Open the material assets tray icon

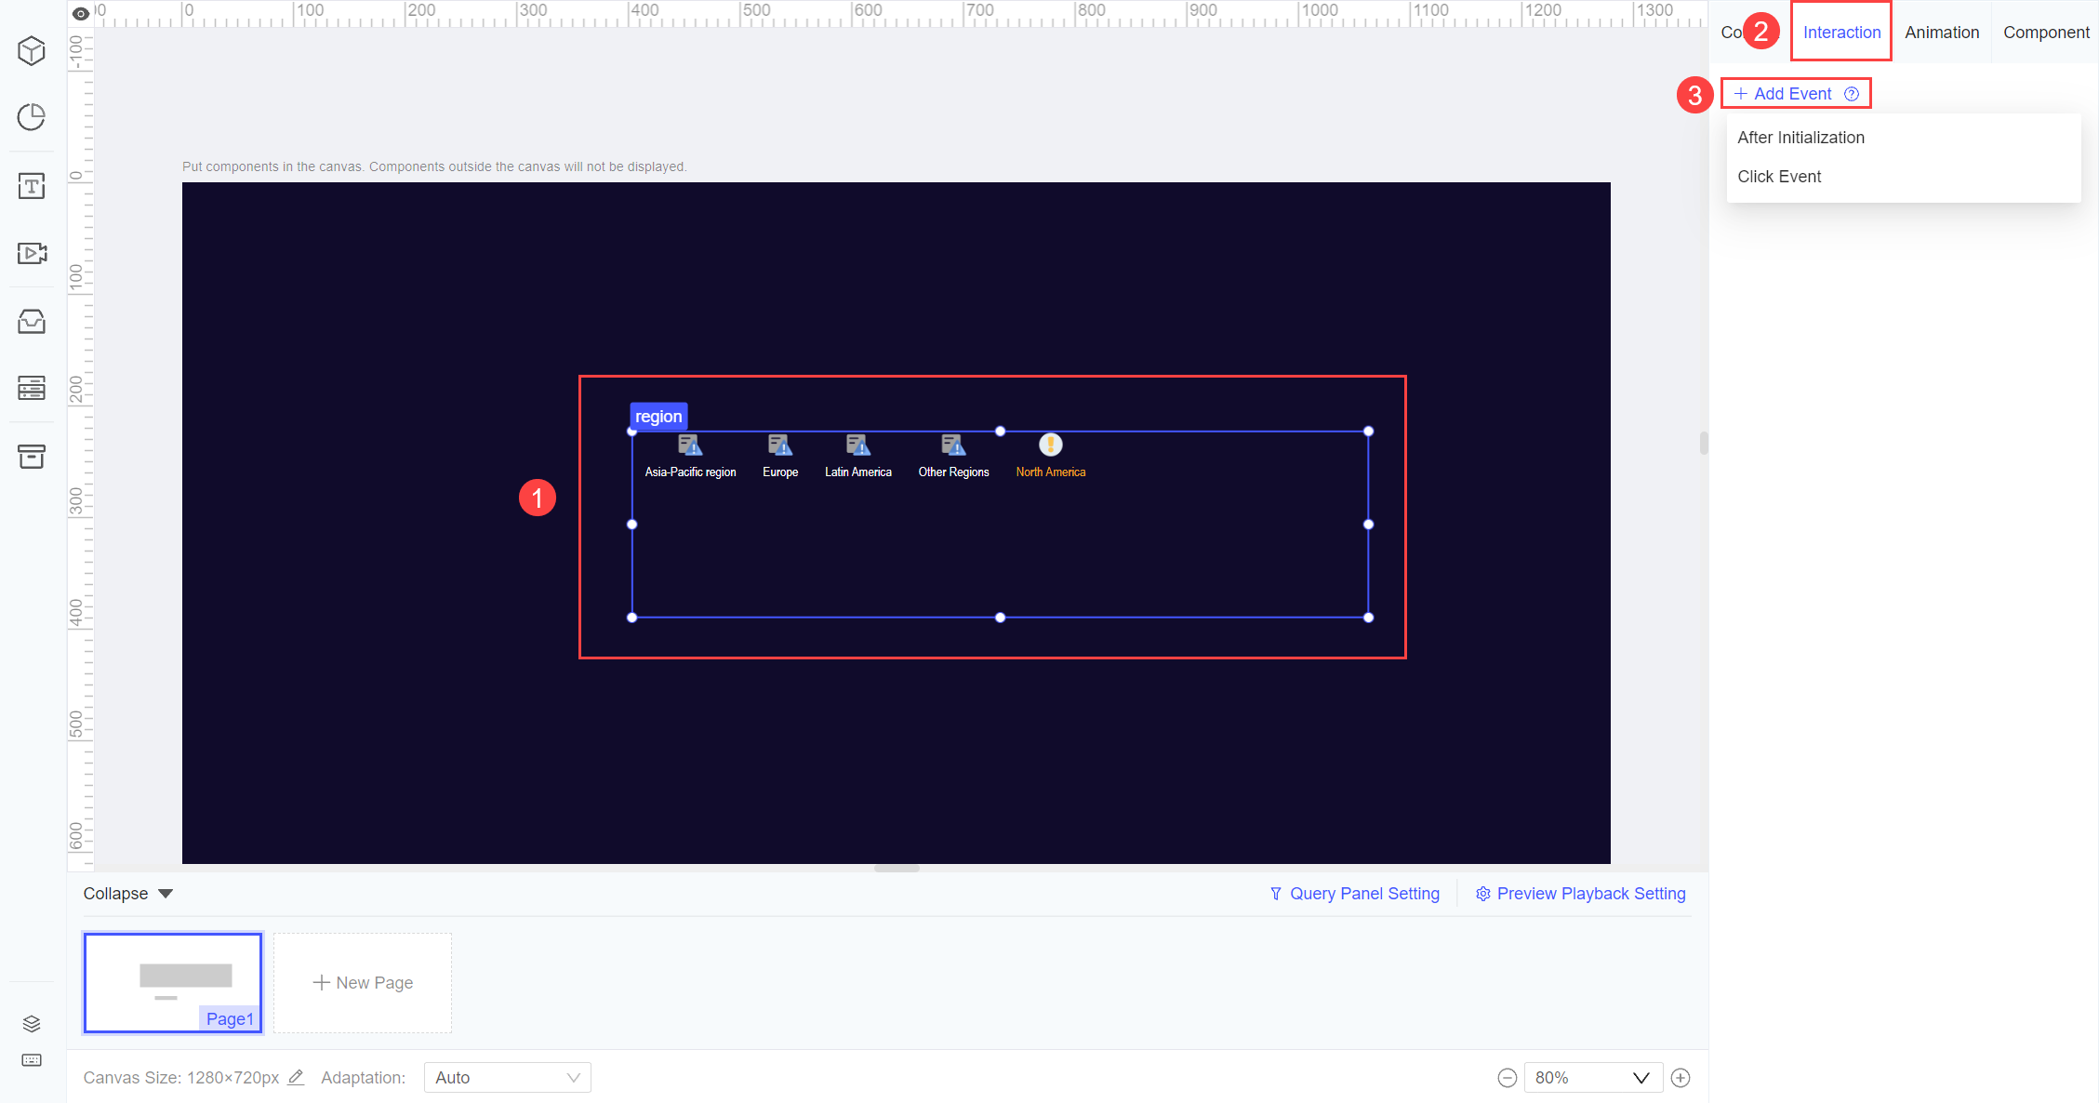coord(31,321)
